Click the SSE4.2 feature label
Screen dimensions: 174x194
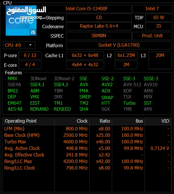click(61, 85)
